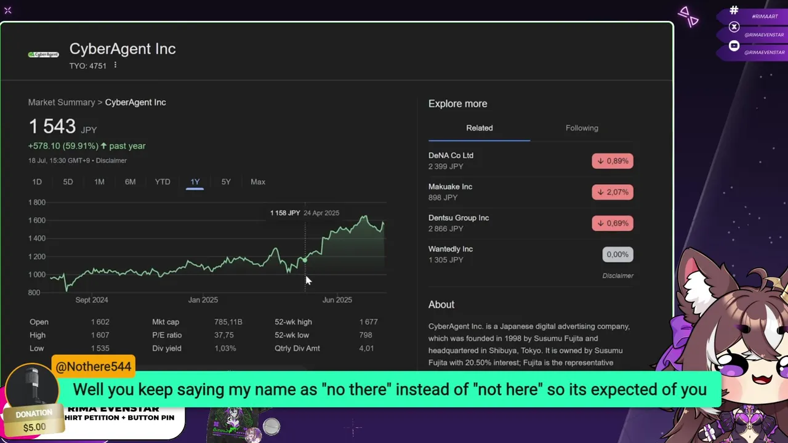Click the 2,07% change badge for Makuake
Viewport: 788px width, 443px height.
click(x=613, y=192)
